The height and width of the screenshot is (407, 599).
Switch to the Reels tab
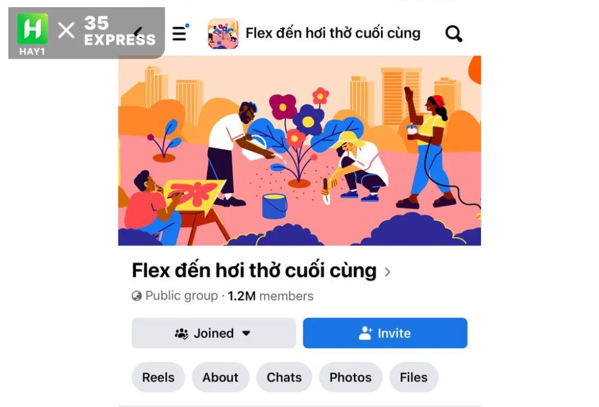(x=158, y=377)
